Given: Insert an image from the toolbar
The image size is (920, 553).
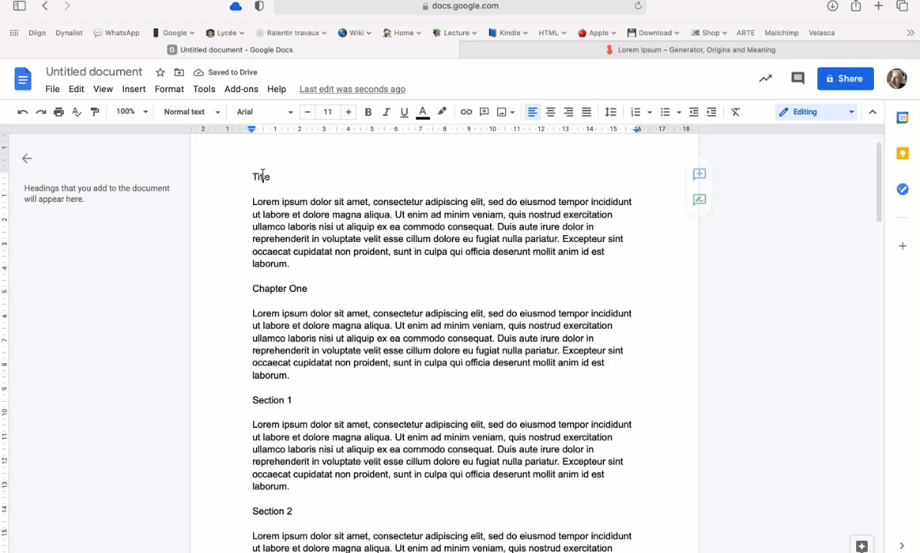Looking at the screenshot, I should pos(502,112).
